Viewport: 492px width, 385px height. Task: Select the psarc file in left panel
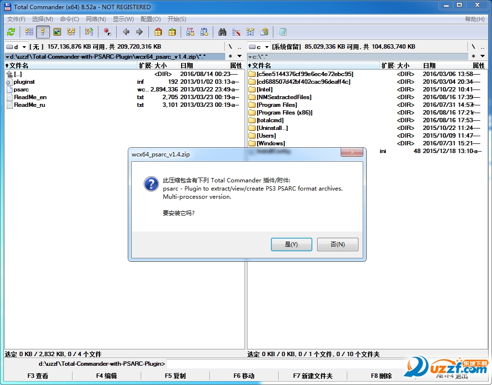click(x=21, y=90)
